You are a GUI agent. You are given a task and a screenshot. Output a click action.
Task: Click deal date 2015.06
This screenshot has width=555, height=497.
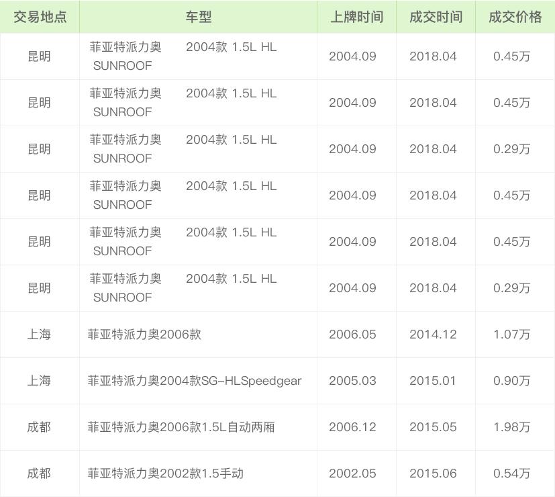[433, 473]
